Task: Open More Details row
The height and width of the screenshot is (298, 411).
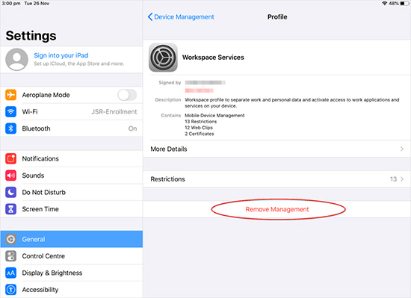Action: tap(276, 149)
